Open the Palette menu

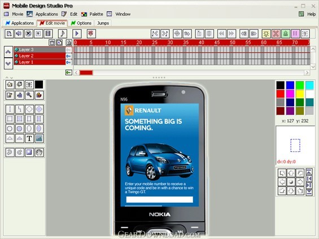tap(96, 14)
